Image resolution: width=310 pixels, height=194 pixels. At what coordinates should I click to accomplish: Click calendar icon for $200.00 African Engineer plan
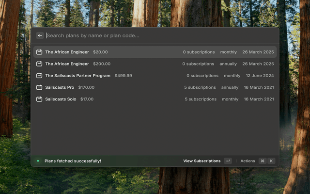click(x=39, y=64)
